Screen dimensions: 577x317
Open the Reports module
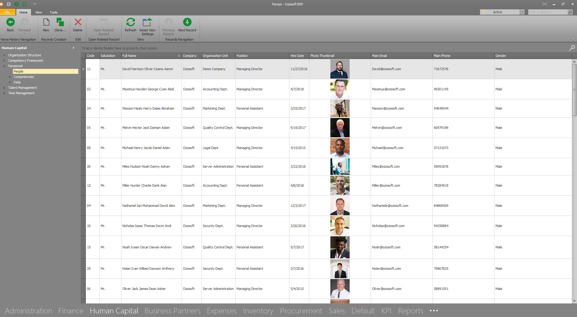[x=411, y=311]
